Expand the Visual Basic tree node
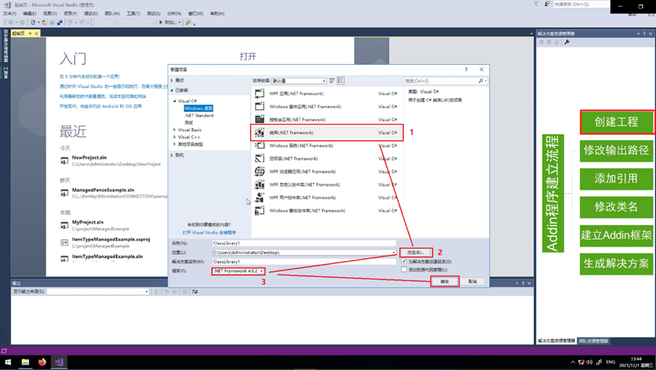 click(175, 130)
